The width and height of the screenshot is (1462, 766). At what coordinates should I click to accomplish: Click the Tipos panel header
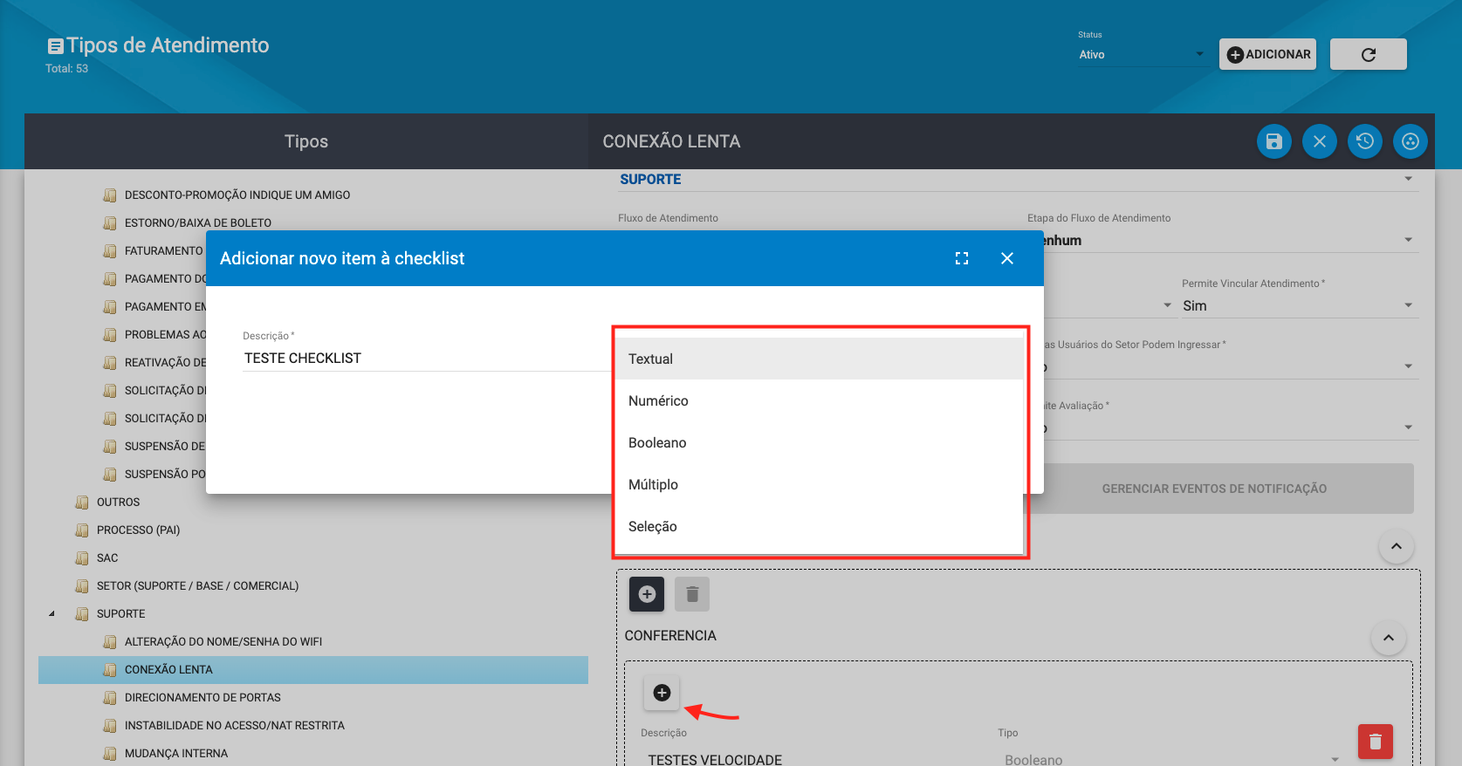(x=306, y=141)
